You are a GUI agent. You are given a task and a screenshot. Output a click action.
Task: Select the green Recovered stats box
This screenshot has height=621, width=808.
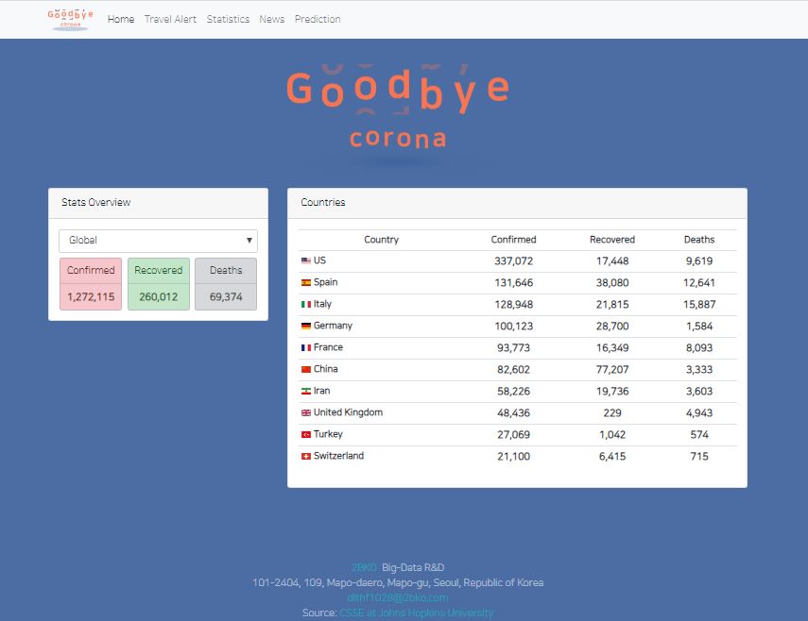click(x=159, y=283)
